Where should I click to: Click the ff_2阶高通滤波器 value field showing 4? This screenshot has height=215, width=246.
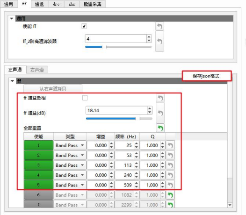coord(116,39)
